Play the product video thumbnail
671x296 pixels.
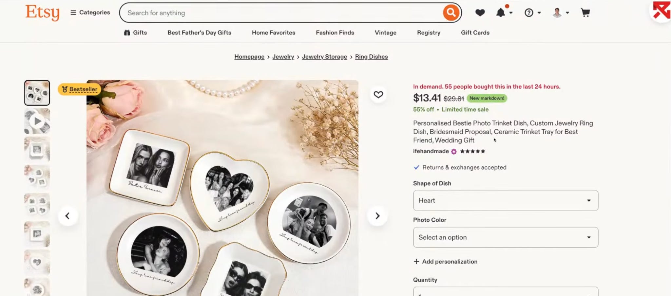point(37,121)
